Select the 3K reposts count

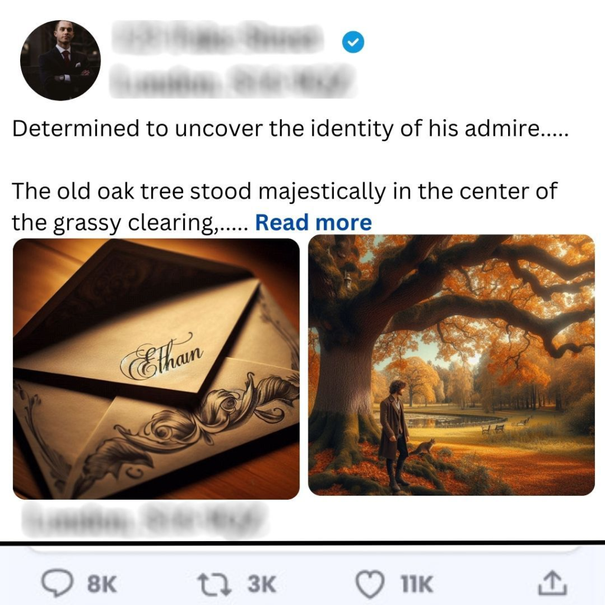coord(262,584)
